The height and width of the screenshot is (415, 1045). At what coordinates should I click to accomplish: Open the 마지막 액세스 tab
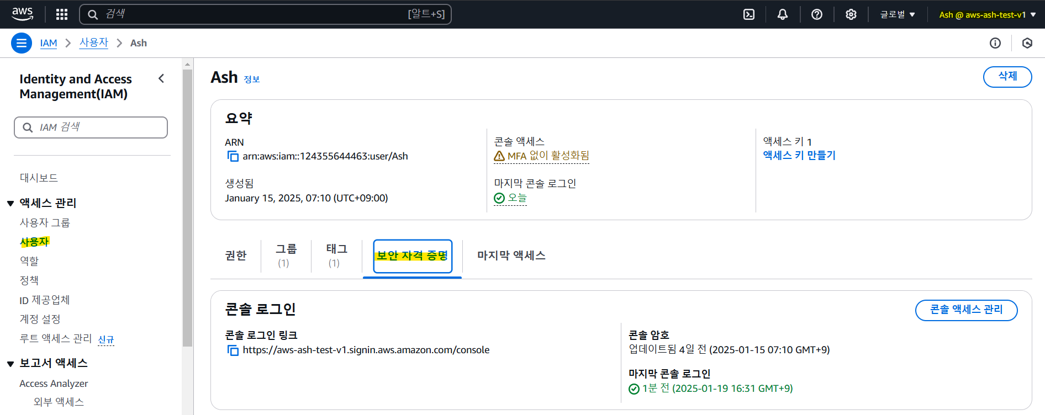pyautogui.click(x=511, y=256)
